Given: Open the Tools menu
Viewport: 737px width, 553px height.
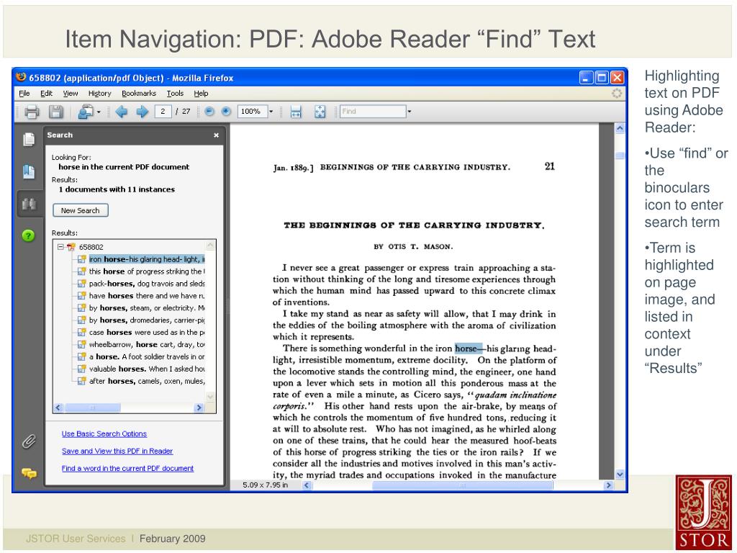Looking at the screenshot, I should click(175, 94).
